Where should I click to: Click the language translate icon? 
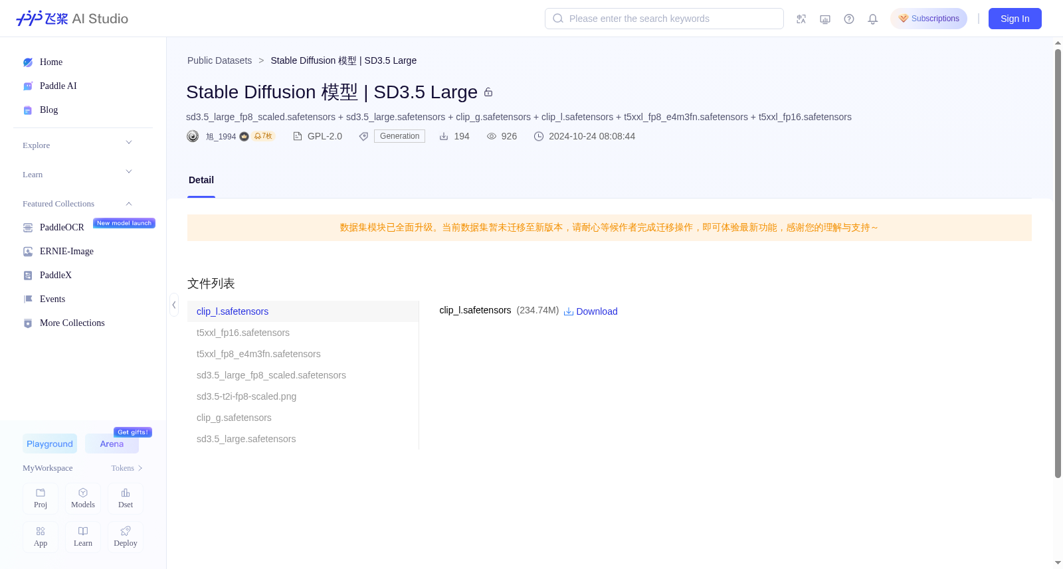point(801,19)
